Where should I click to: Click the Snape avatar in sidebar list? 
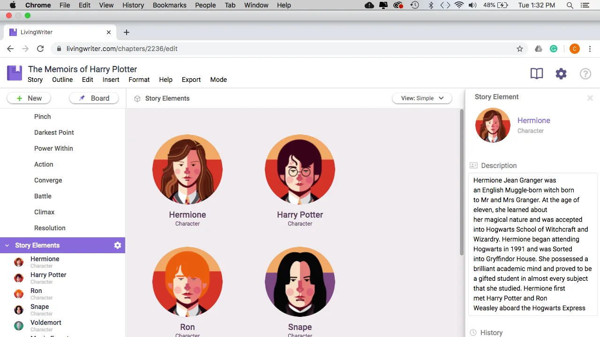pyautogui.click(x=19, y=310)
